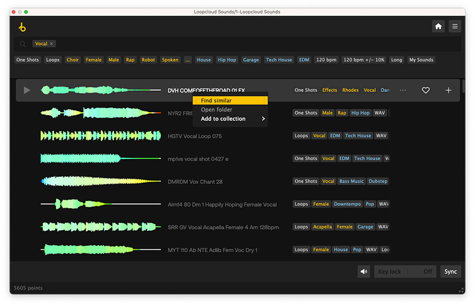The image size is (475, 305).
Task: Click the waveform of HGTV Vocal Loop 075
Action: click(x=100, y=136)
